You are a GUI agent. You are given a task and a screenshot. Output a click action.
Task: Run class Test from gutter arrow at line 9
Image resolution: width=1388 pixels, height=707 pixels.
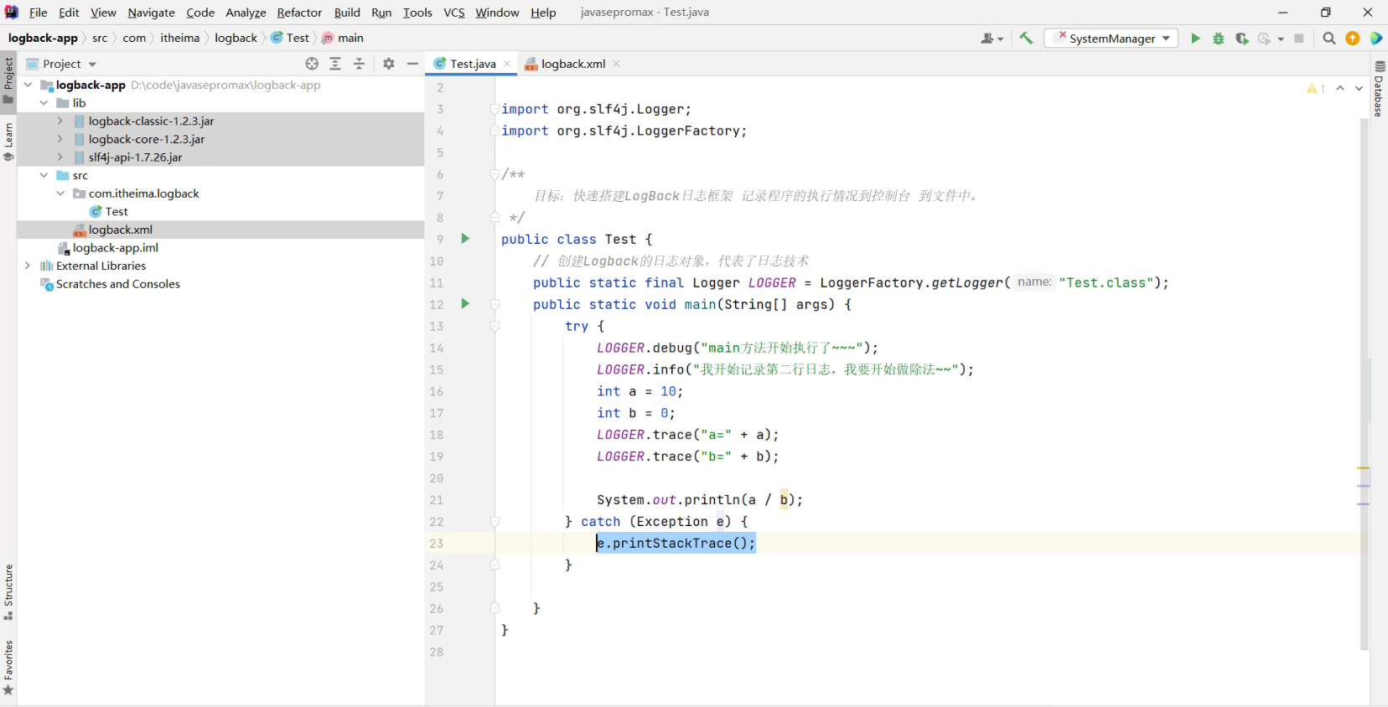465,239
